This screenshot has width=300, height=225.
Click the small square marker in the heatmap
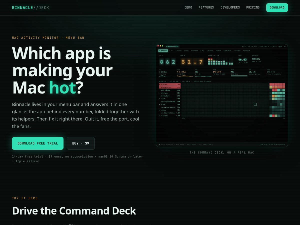click(x=255, y=104)
